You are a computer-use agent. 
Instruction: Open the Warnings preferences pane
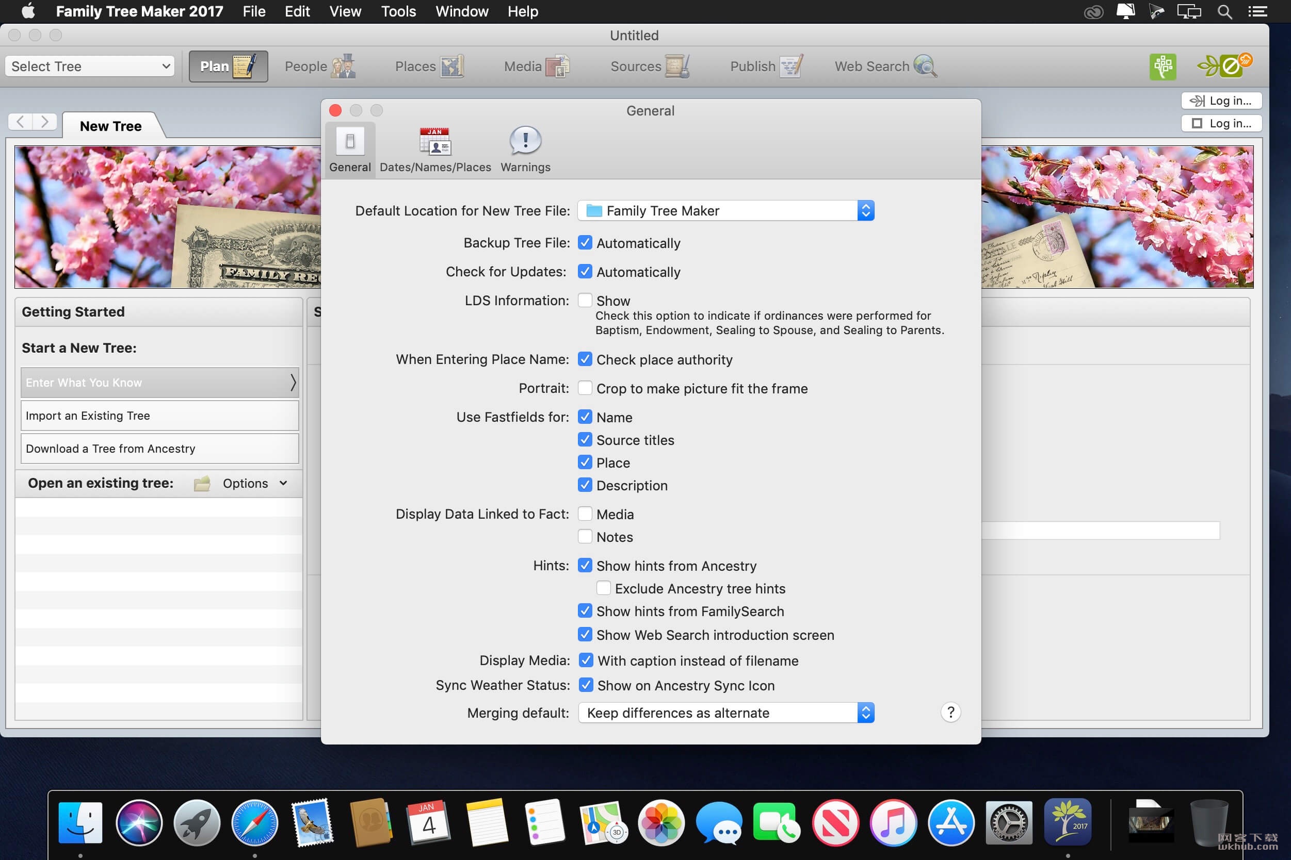pos(525,150)
